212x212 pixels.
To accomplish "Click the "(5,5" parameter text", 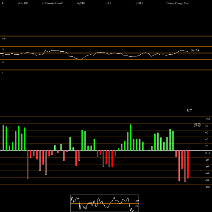I will point(109,3).
